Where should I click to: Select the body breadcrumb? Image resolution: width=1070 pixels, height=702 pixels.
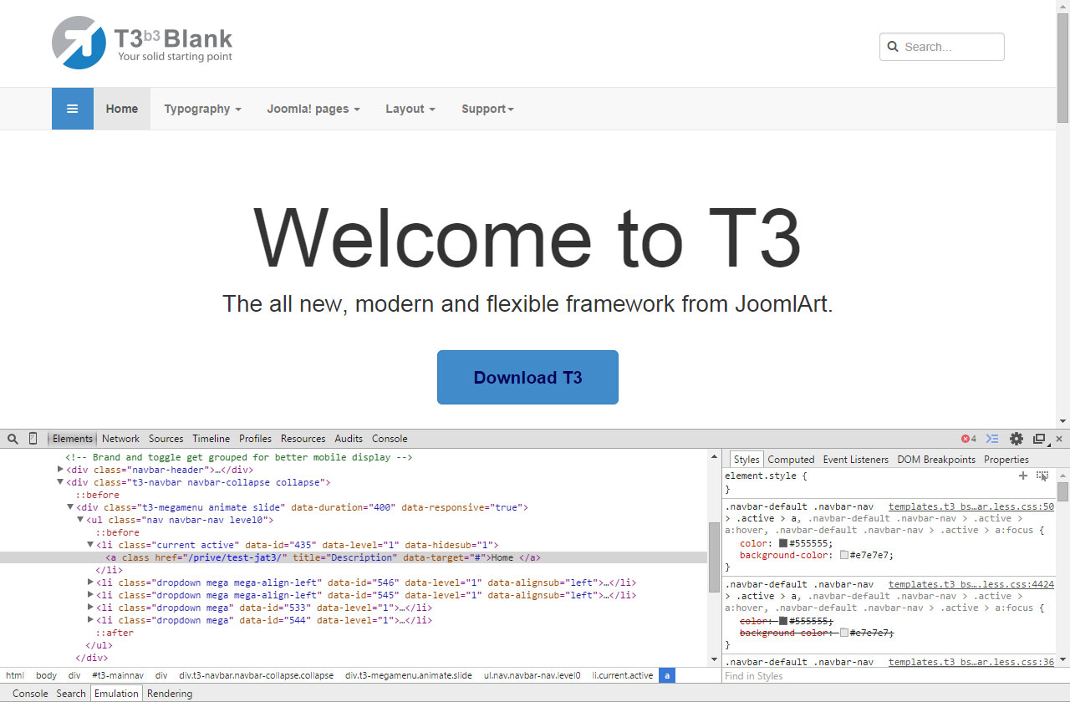click(x=47, y=675)
